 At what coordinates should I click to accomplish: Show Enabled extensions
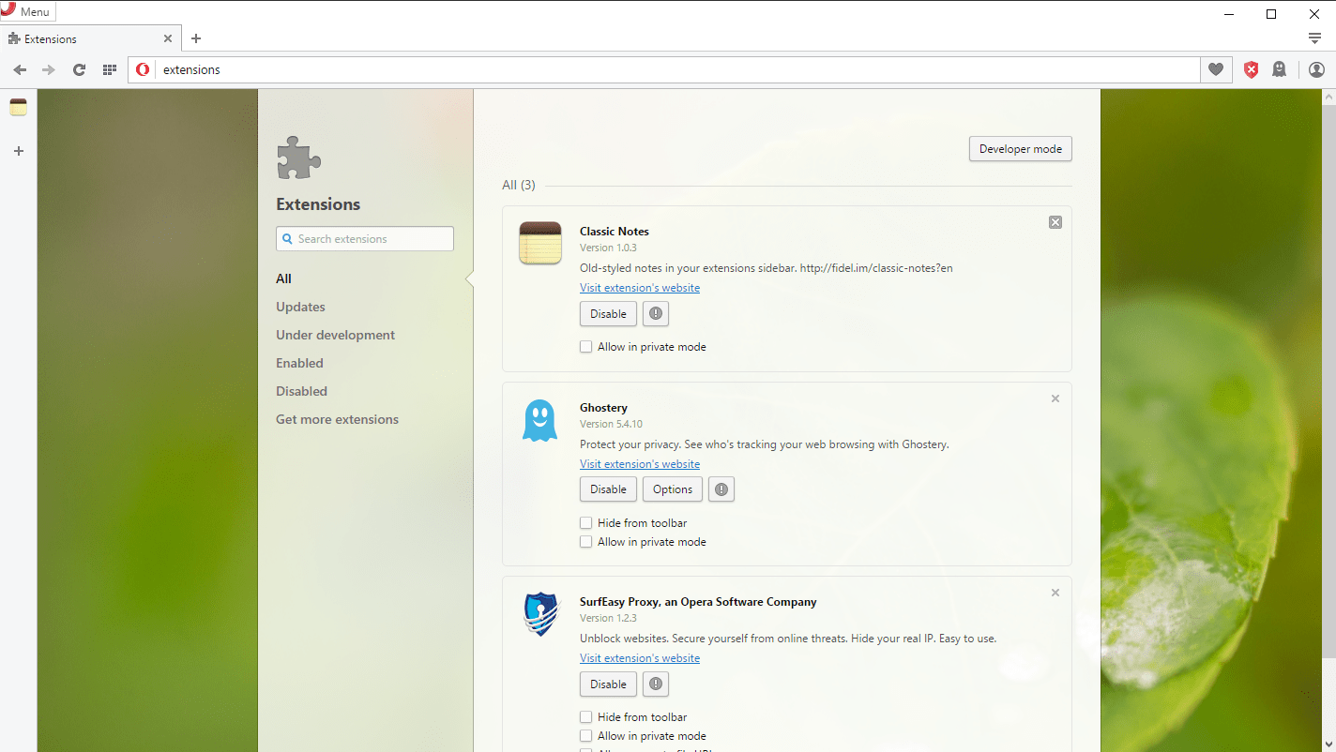tap(299, 363)
